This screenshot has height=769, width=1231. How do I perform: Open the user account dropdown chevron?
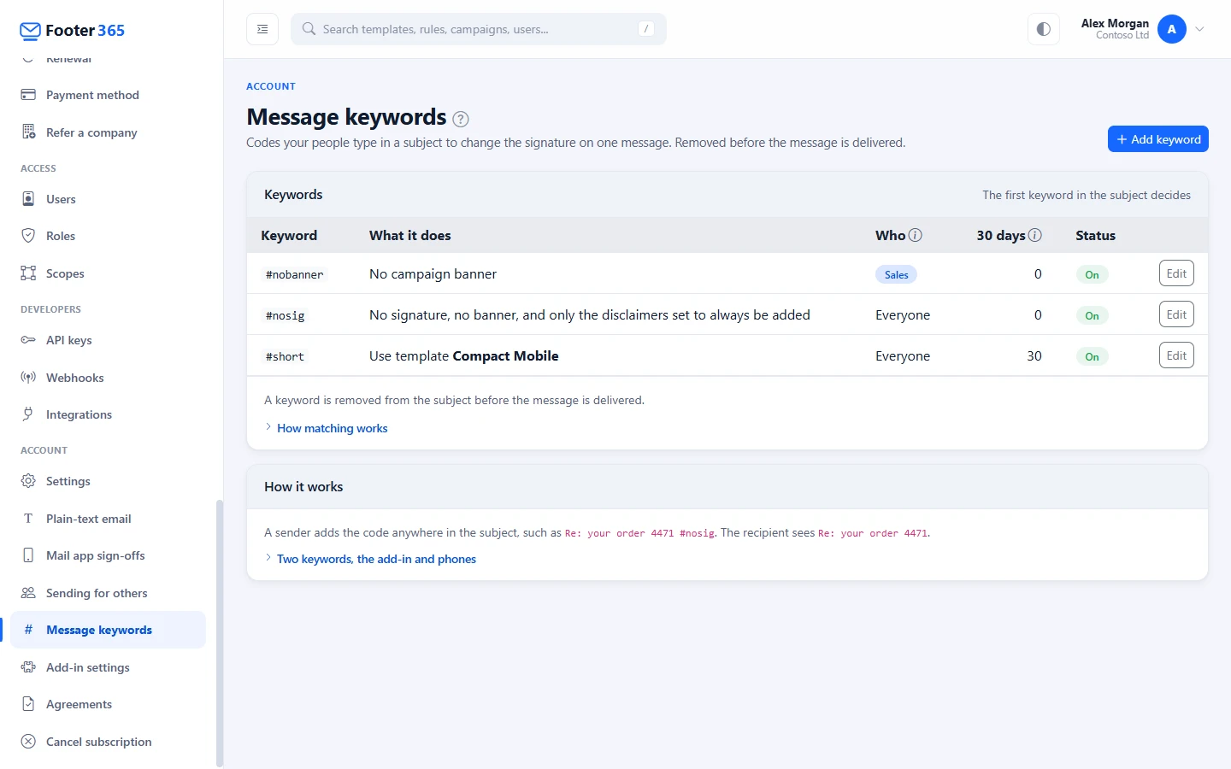click(1199, 29)
